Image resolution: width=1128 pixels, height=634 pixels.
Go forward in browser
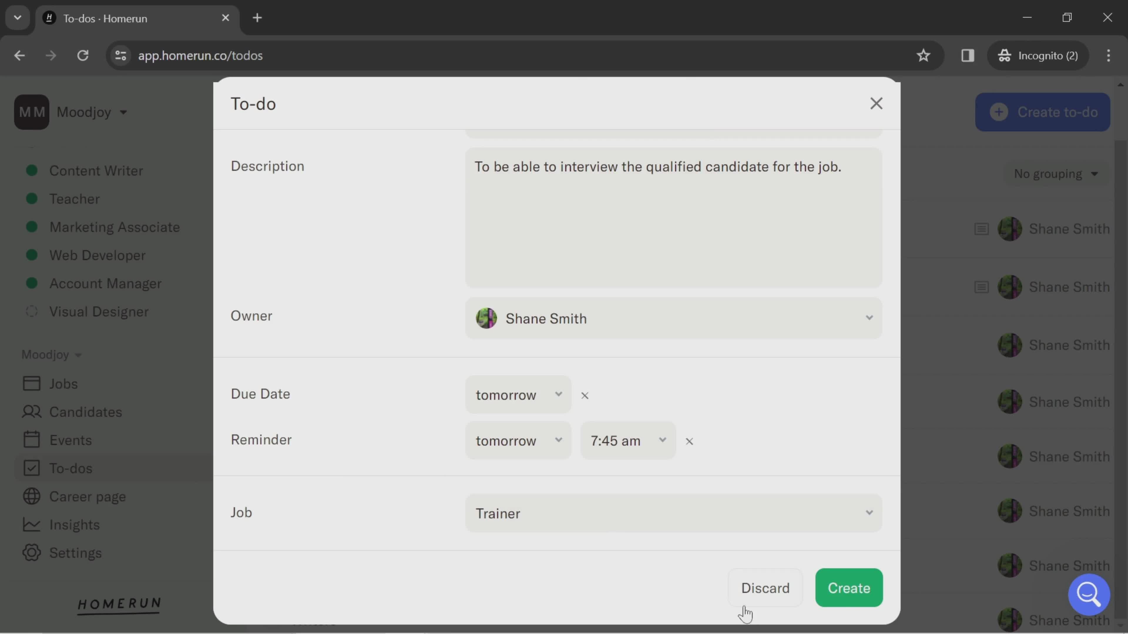pos(51,55)
